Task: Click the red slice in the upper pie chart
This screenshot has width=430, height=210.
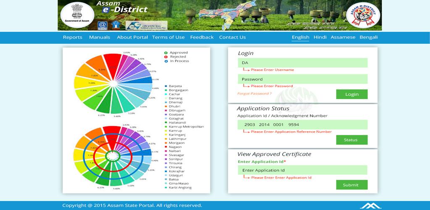Action: pos(113,64)
